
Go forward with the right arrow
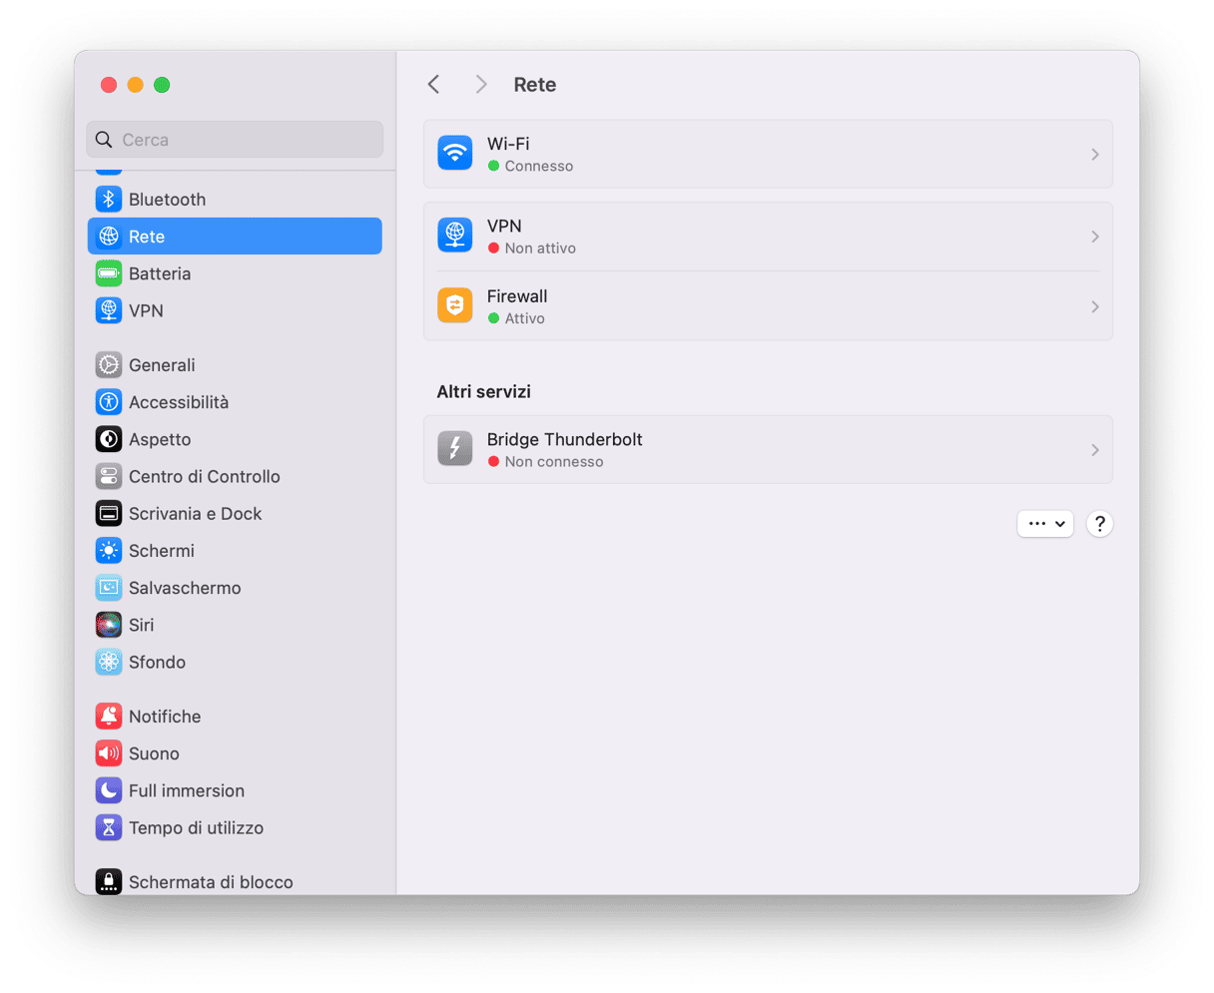click(x=481, y=85)
